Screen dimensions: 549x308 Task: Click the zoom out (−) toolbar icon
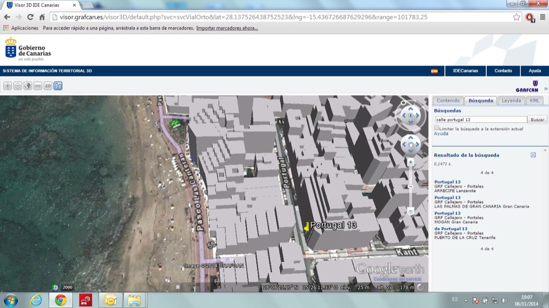point(18,86)
